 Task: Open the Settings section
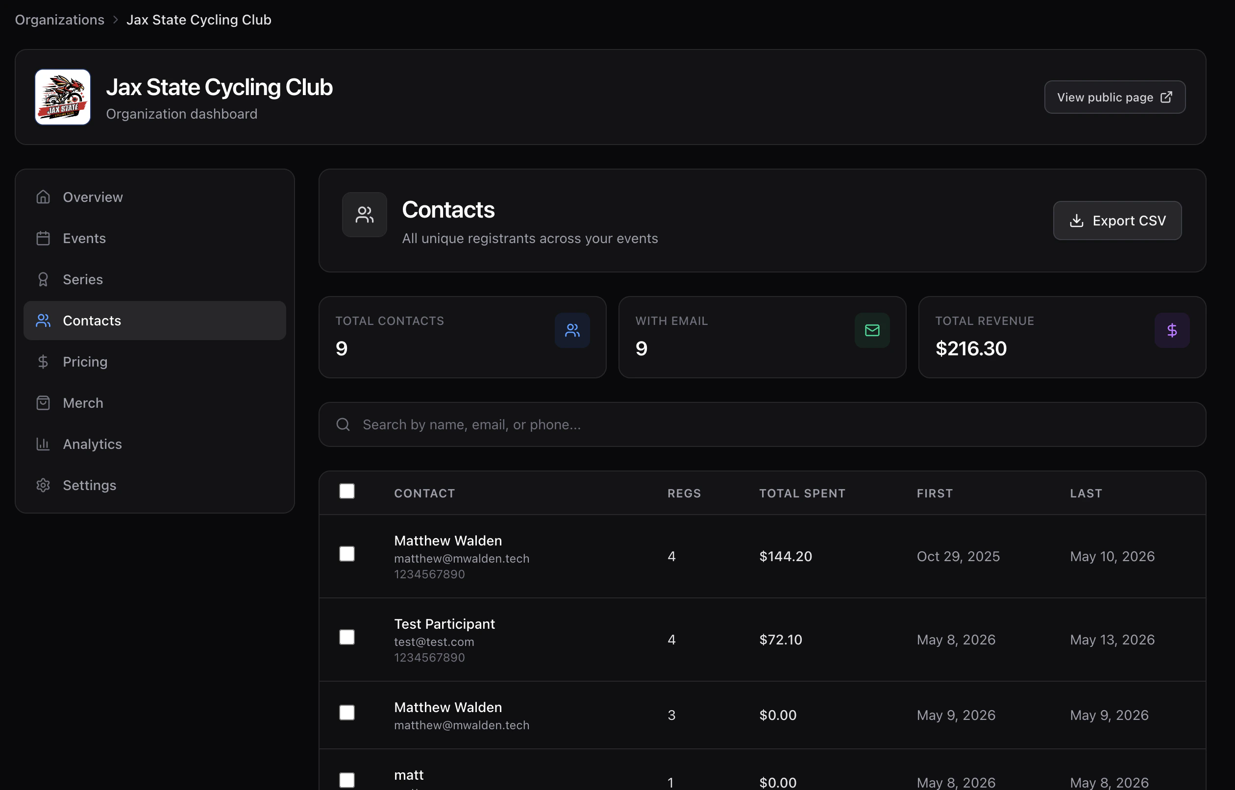(x=154, y=485)
